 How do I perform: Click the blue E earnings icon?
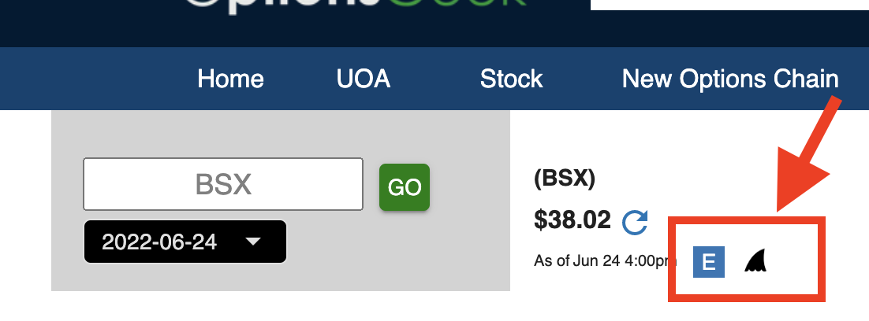coord(709,262)
